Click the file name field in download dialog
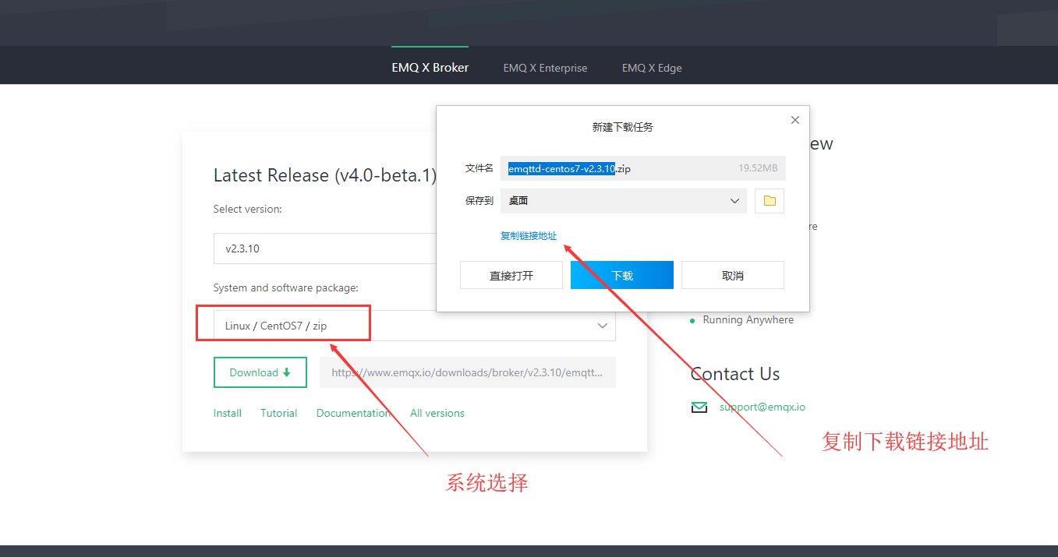1058x557 pixels. coord(642,168)
